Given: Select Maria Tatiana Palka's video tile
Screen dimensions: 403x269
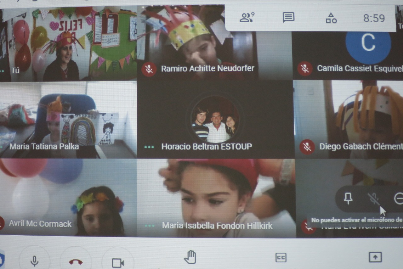Looking at the screenshot, I should click(x=68, y=120).
